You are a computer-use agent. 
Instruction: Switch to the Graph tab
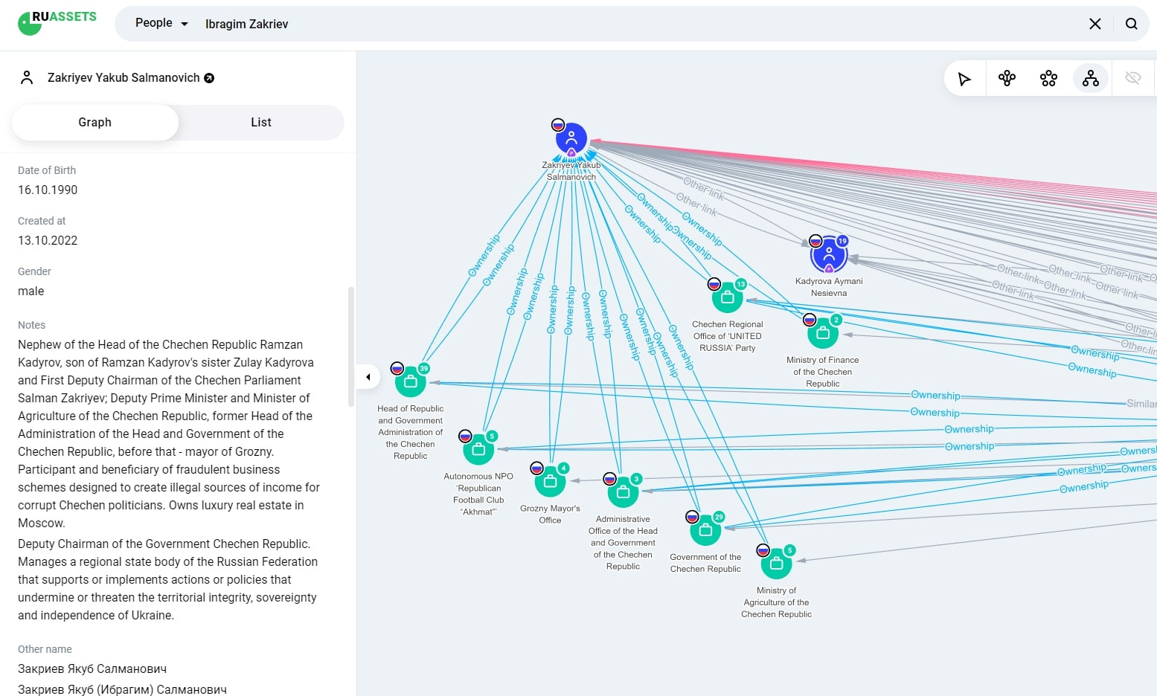coord(95,123)
